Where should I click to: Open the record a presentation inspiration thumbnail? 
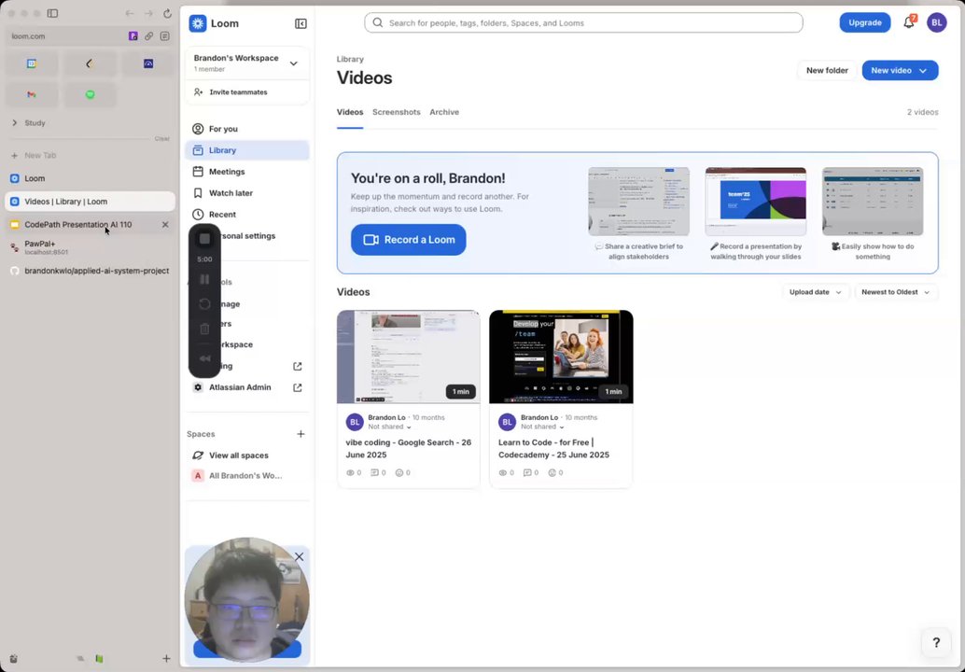click(756, 202)
